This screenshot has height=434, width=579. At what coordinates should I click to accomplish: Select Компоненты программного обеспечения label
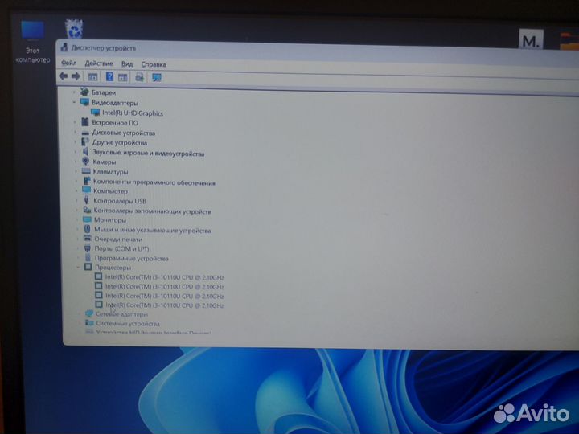click(x=154, y=182)
